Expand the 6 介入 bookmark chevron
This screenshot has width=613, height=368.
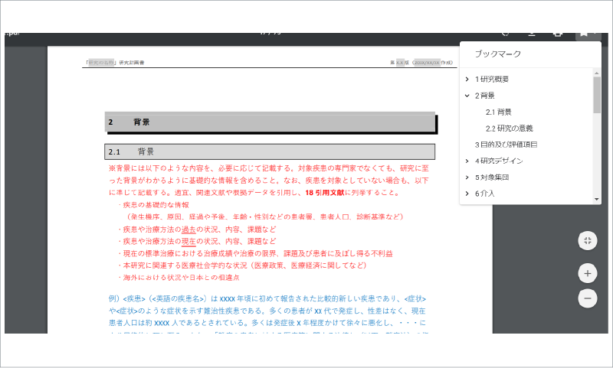[467, 194]
